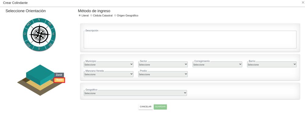Select the Literal radio option
This screenshot has height=113, width=305.
point(80,16)
